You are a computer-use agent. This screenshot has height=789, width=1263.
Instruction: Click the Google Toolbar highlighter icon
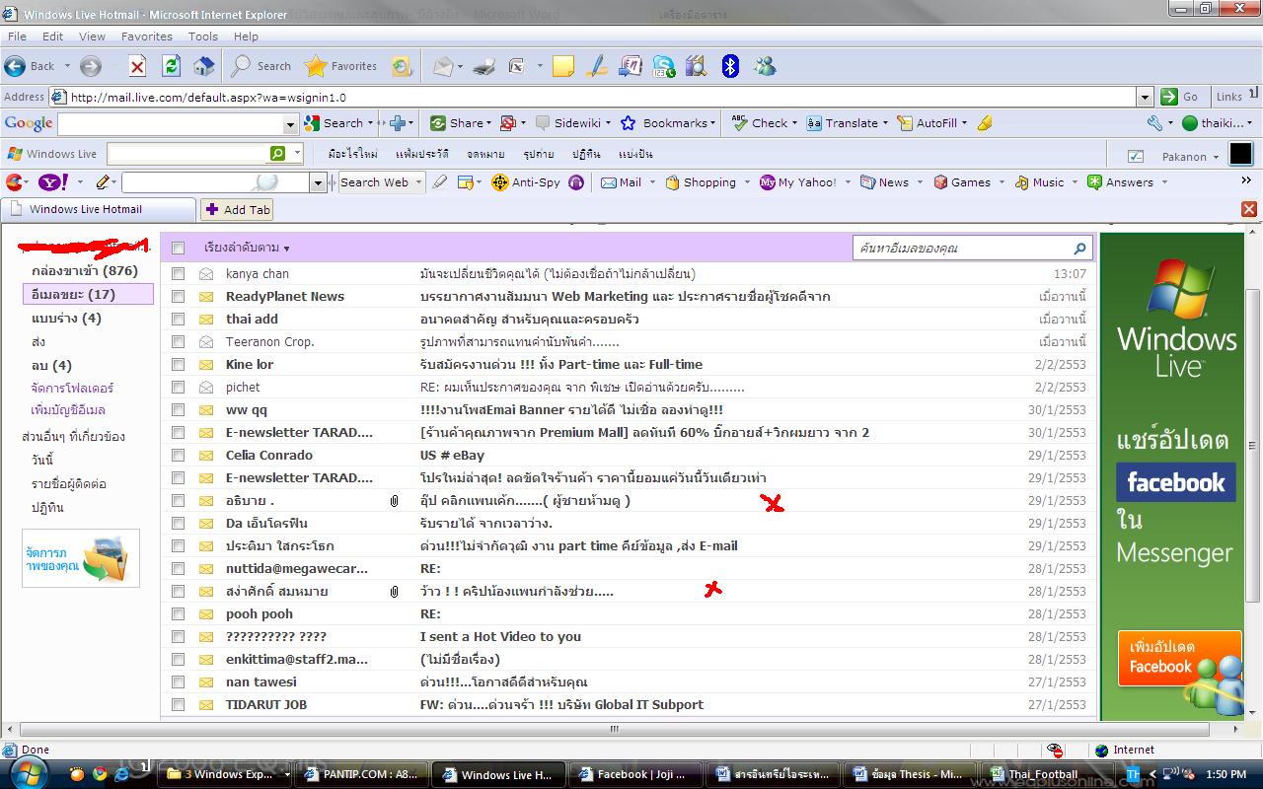click(x=984, y=123)
